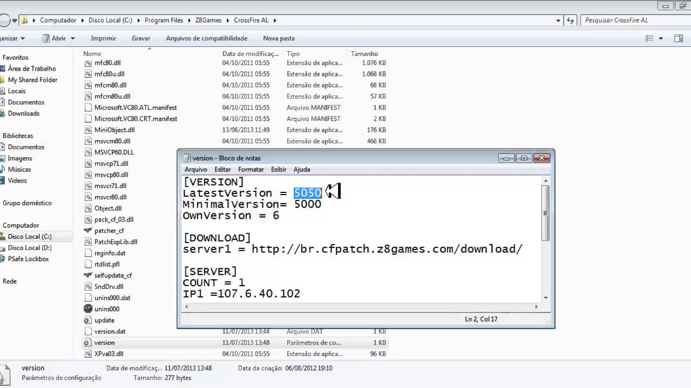Screen dimensions: 691x388
Task: Select the MSVCP60.DLL file icon
Action: [89, 153]
